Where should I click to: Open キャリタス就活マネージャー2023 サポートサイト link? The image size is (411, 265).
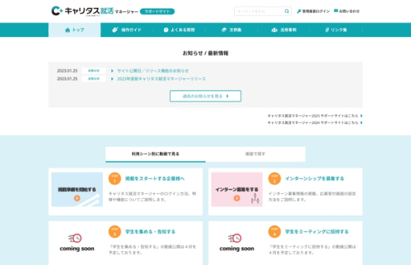[x=313, y=116]
